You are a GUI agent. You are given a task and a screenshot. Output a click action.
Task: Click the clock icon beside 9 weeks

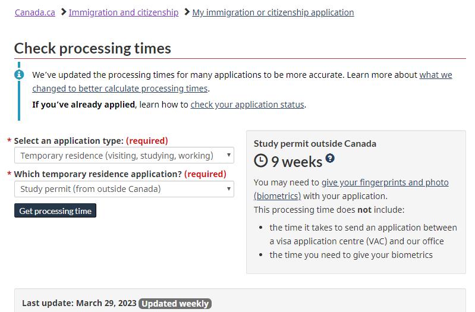[x=260, y=160]
